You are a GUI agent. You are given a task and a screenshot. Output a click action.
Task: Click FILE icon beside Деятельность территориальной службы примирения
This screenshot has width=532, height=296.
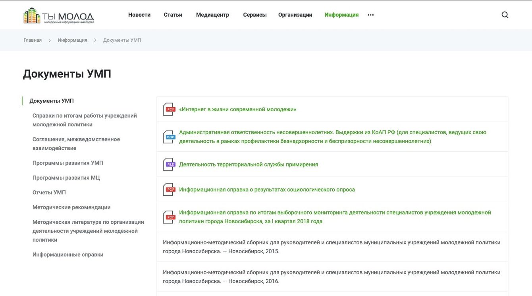tap(169, 164)
